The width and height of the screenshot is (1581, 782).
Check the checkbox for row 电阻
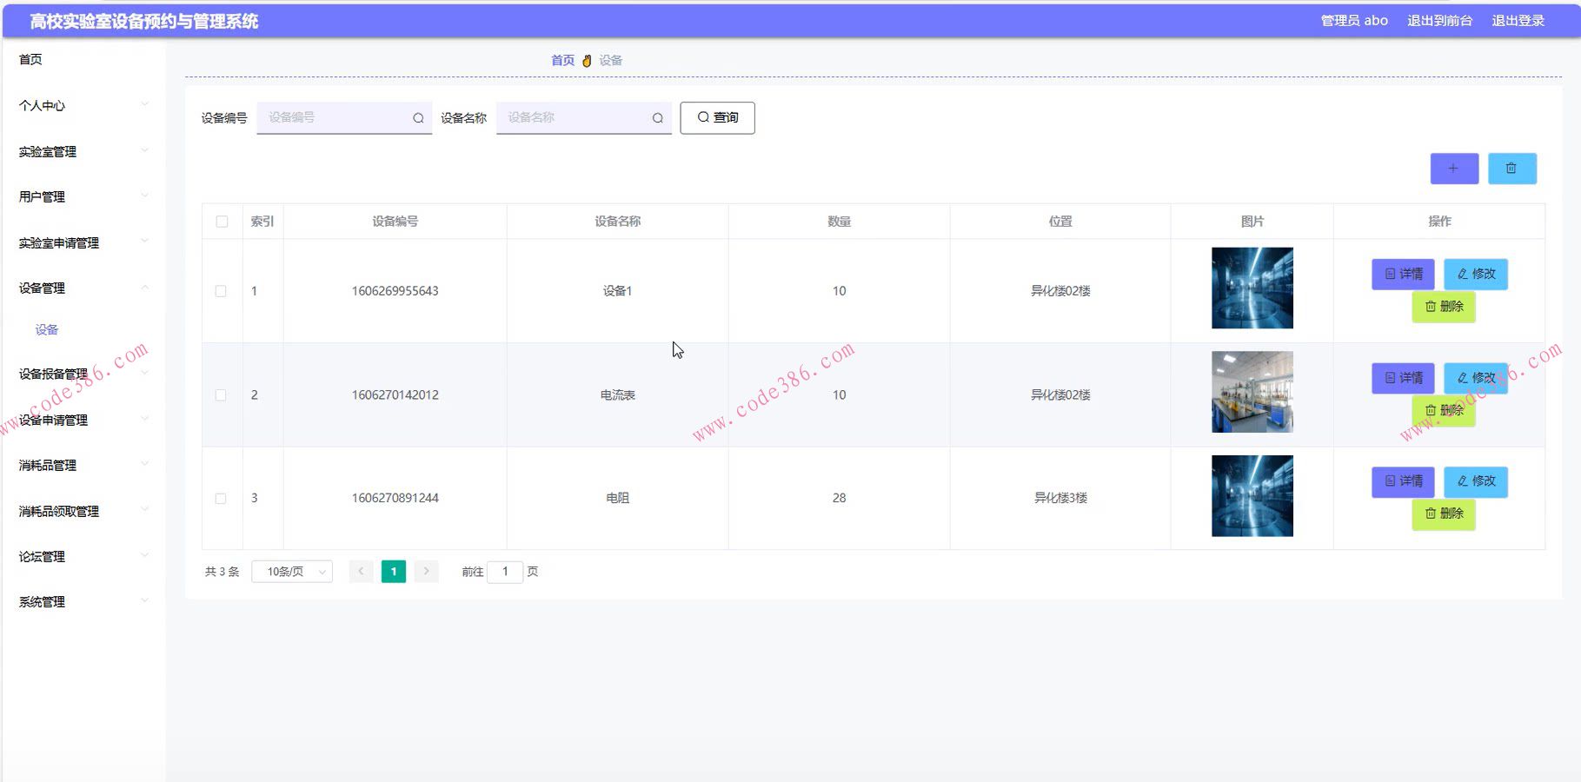(221, 499)
